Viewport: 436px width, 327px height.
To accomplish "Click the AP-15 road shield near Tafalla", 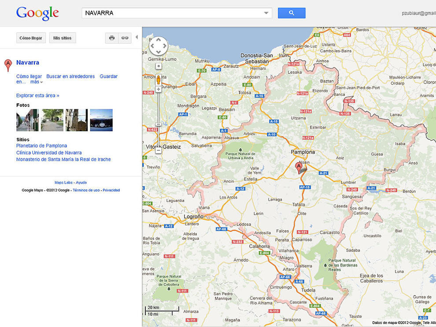I will (x=305, y=187).
